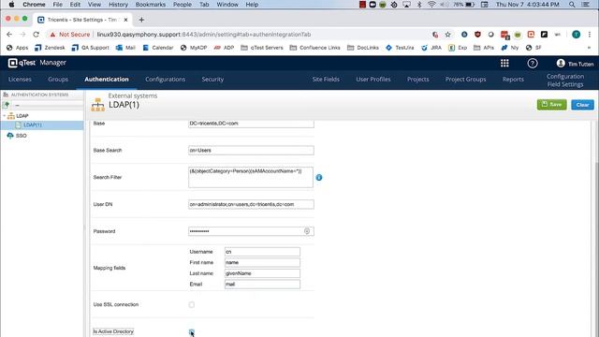Open a new browser tab with plus
Screen dimensions: 599x337
pos(141,20)
